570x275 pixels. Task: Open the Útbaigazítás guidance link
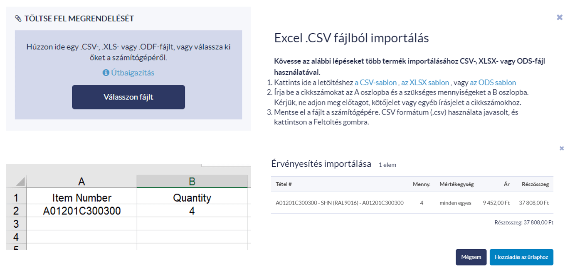coord(133,73)
